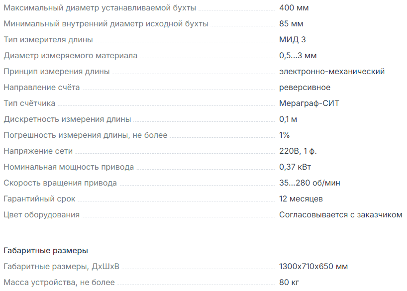Select the "0,1 м" discreteness value
The height and width of the screenshot is (291, 407).
289,119
